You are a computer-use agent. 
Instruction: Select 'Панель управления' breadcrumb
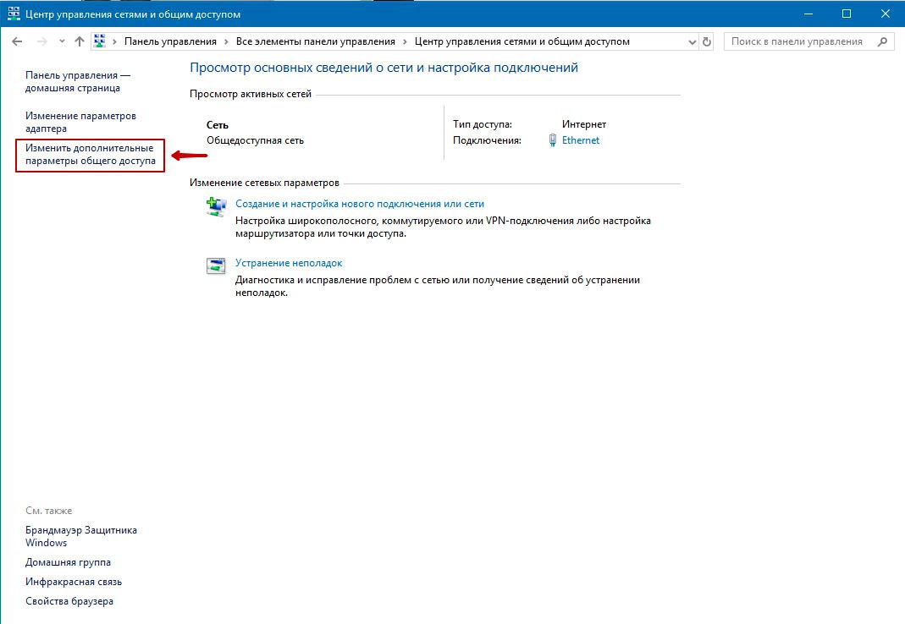click(170, 41)
